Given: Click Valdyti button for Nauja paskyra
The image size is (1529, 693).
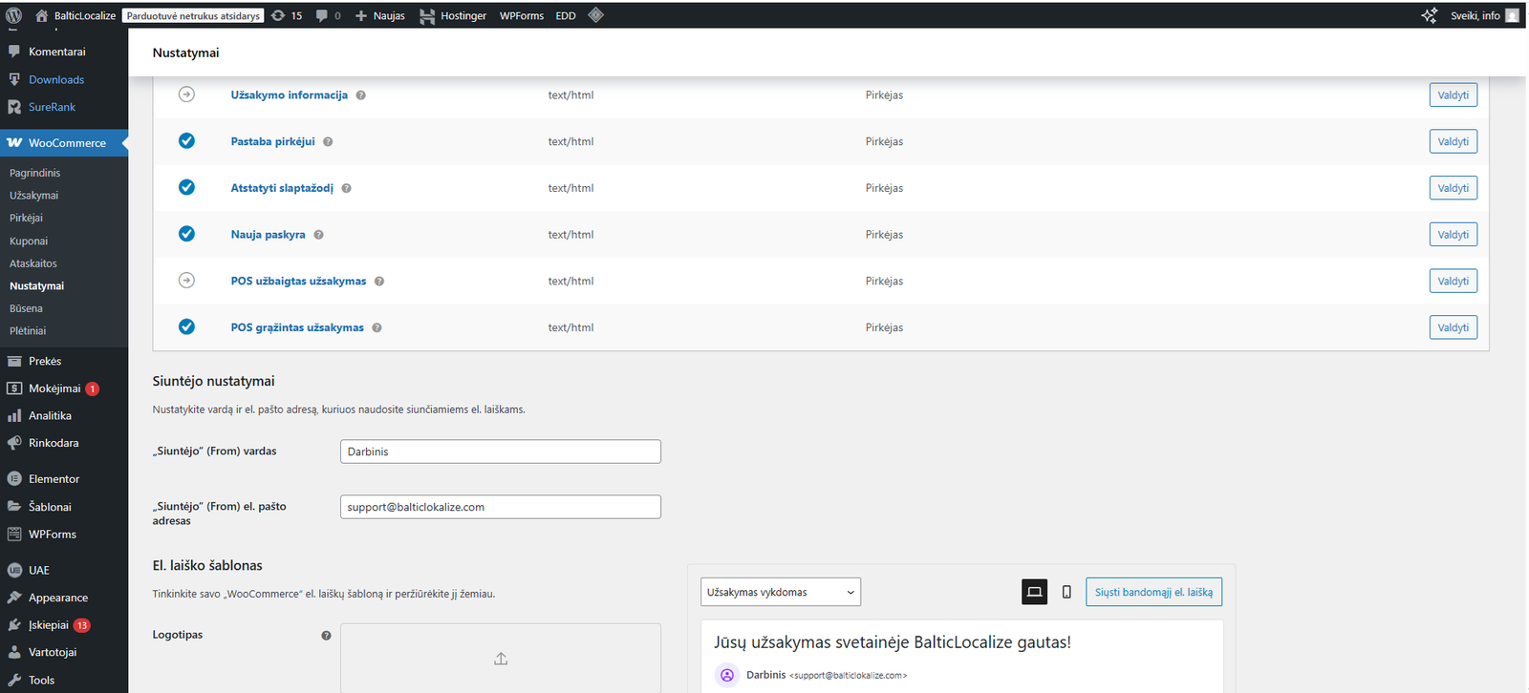Looking at the screenshot, I should (x=1453, y=235).
